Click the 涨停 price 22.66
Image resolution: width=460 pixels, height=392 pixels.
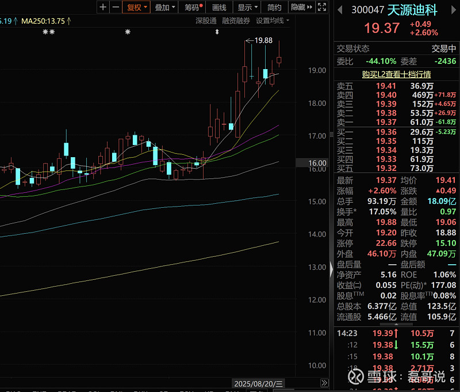point(386,243)
